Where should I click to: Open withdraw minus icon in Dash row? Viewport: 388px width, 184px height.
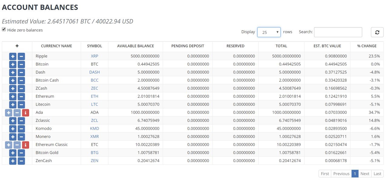coord(21,72)
